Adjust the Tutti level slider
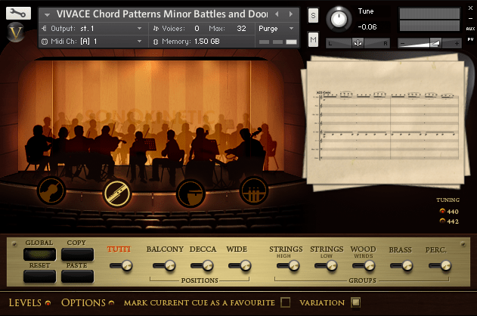 [121, 265]
